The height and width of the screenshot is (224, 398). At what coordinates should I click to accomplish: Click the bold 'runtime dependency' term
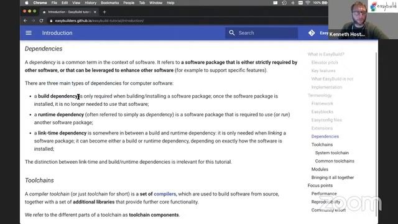coord(61,114)
